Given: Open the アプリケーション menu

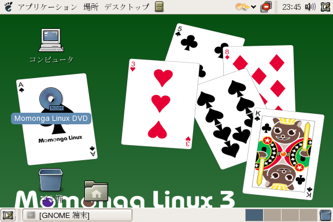Looking at the screenshot, I should tap(47, 7).
